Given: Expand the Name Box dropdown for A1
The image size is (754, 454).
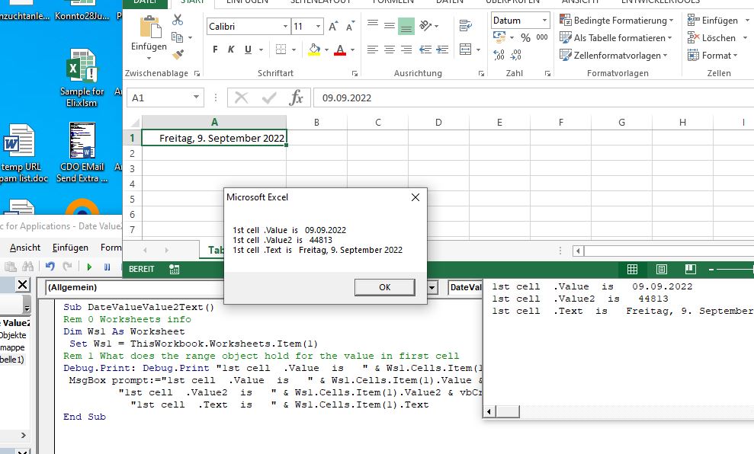Looking at the screenshot, I should point(196,98).
